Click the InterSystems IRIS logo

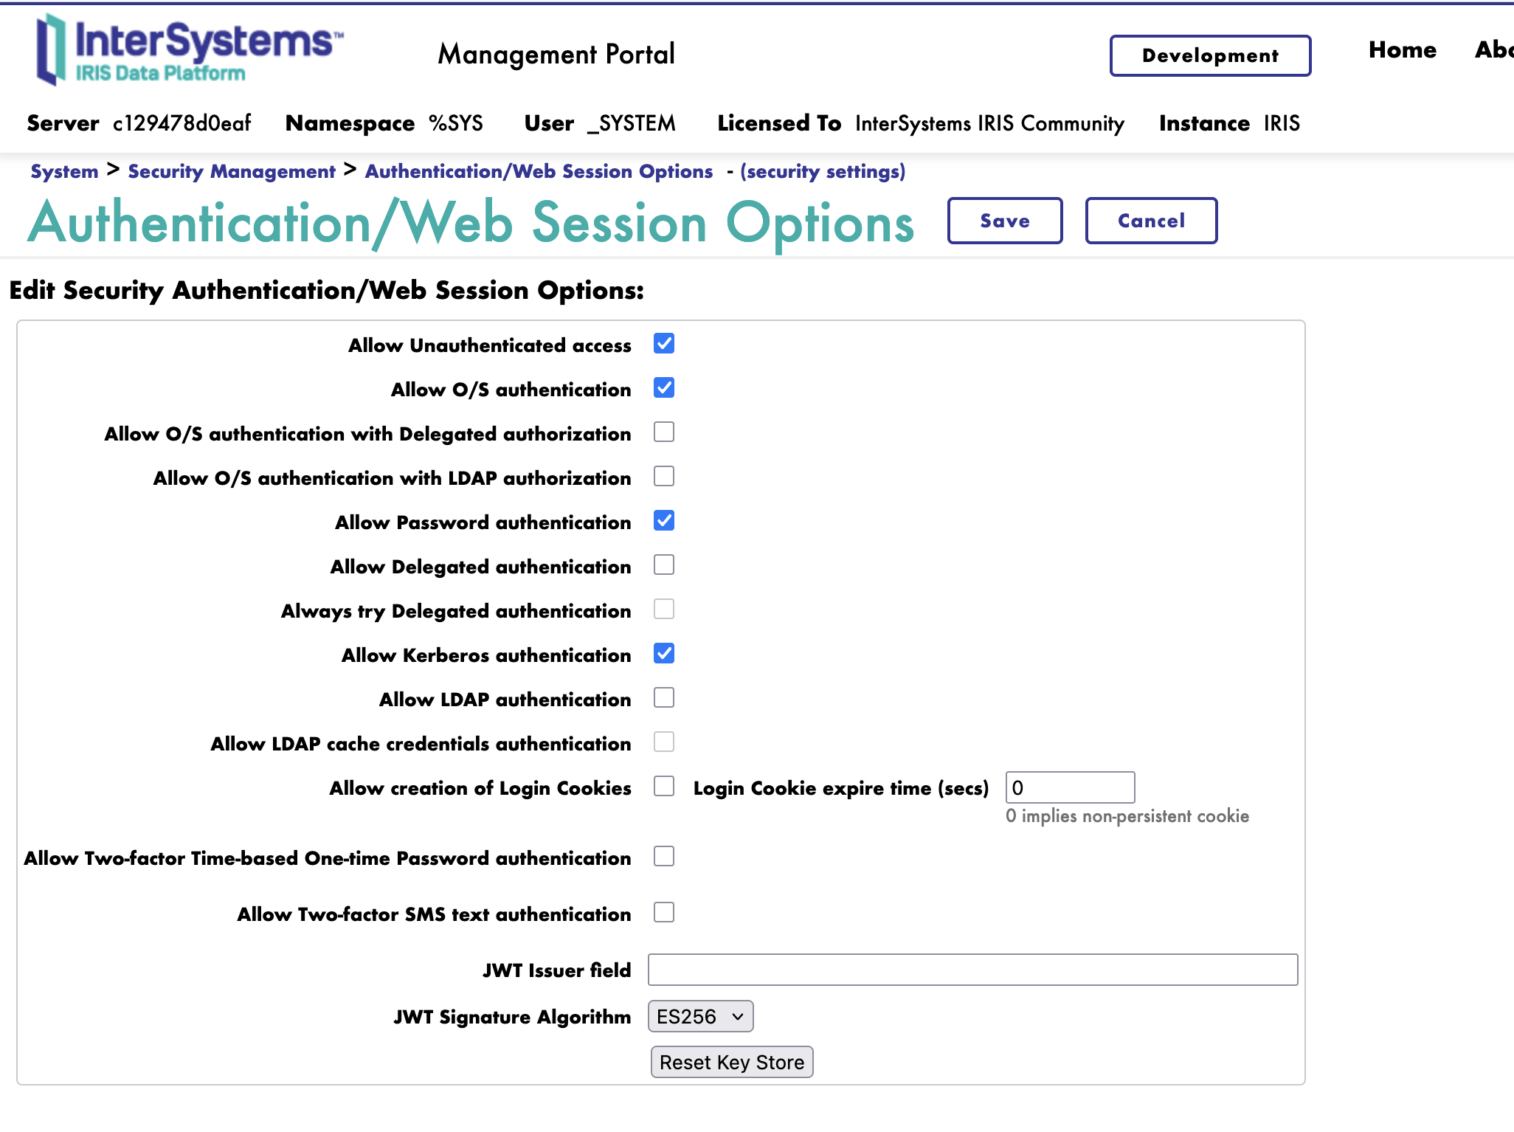pos(188,50)
